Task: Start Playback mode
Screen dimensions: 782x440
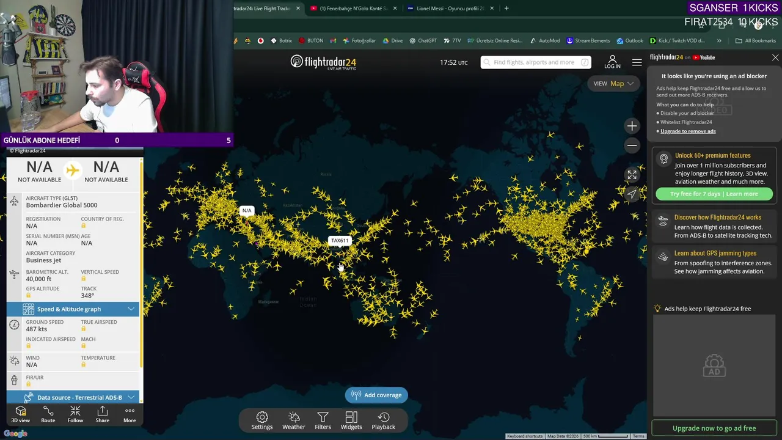Action: coord(384,420)
